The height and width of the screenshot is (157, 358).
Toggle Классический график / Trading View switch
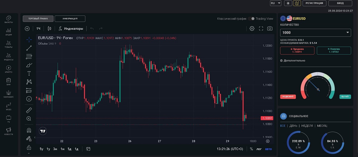click(251, 19)
